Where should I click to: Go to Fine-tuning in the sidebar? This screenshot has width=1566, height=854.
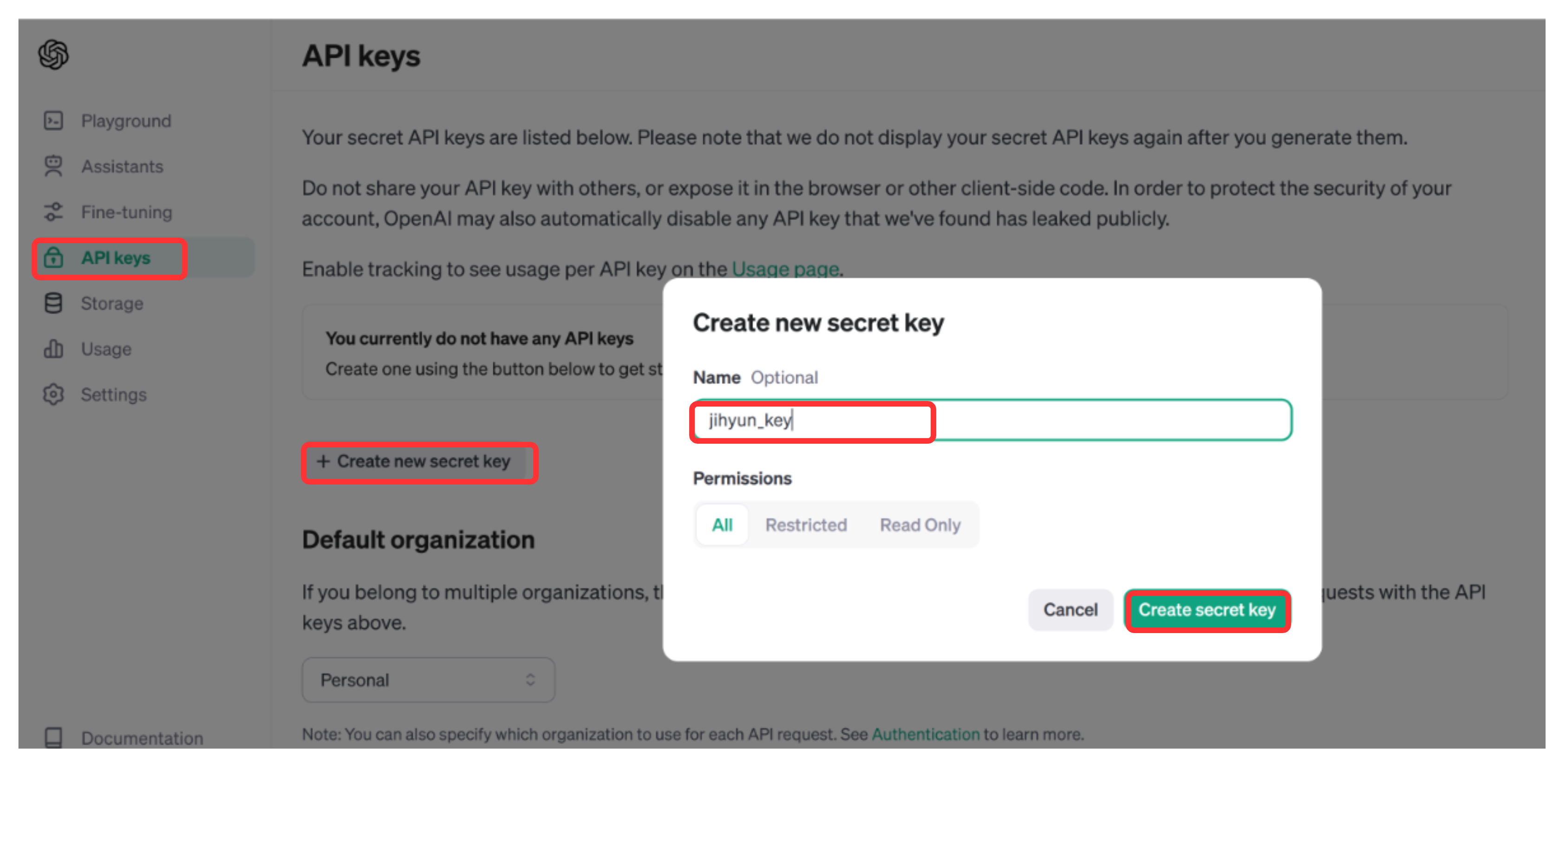tap(126, 212)
